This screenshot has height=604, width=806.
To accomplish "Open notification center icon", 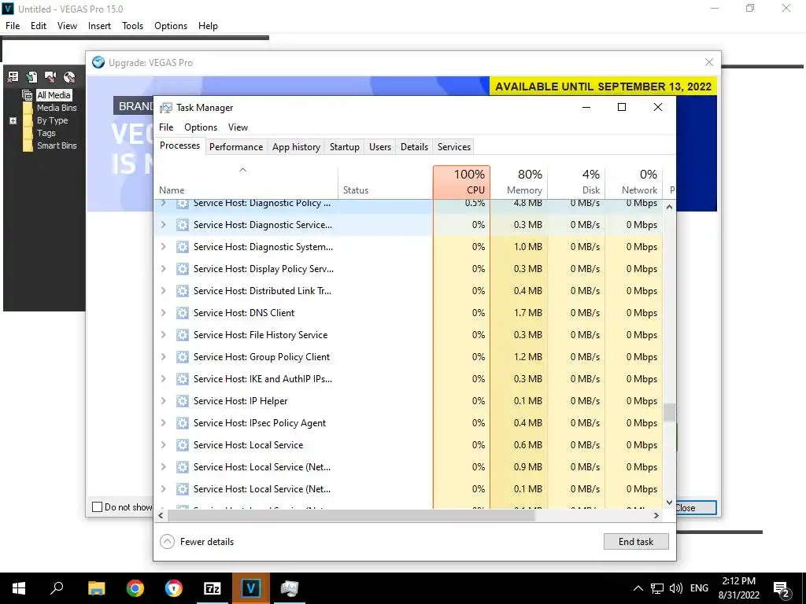I will pos(782,588).
